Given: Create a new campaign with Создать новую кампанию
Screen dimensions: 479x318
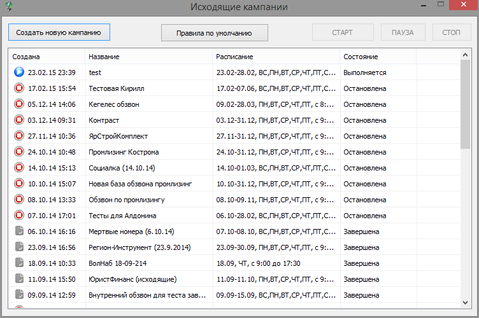Looking at the screenshot, I should tap(59, 32).
